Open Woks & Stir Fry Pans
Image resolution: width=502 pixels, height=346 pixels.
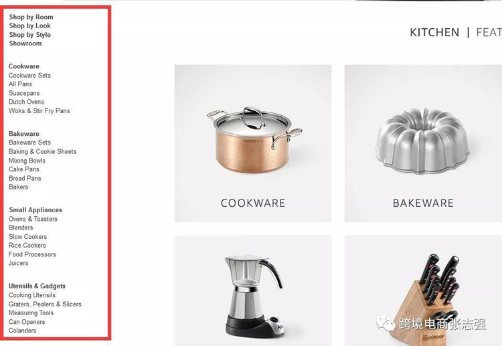(39, 110)
